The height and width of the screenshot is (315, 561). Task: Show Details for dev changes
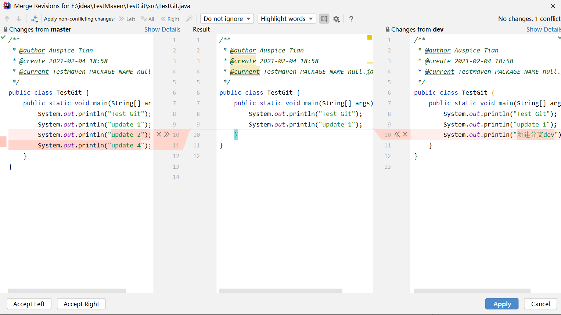coord(543,29)
